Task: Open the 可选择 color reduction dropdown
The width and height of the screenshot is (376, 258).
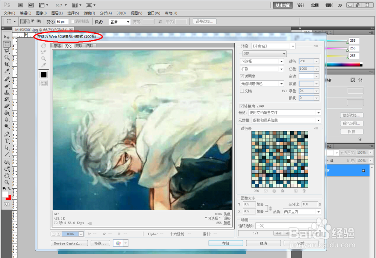Action: click(x=262, y=61)
